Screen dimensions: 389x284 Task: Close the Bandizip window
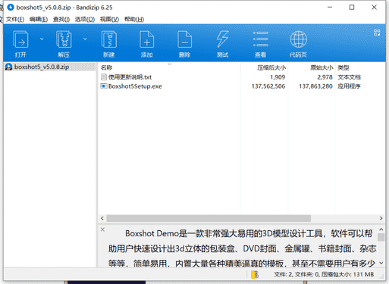coord(374,8)
